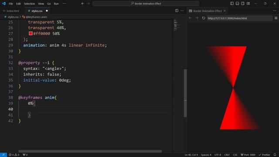Click the code minimap
279x157 pixels.
tap(177, 25)
